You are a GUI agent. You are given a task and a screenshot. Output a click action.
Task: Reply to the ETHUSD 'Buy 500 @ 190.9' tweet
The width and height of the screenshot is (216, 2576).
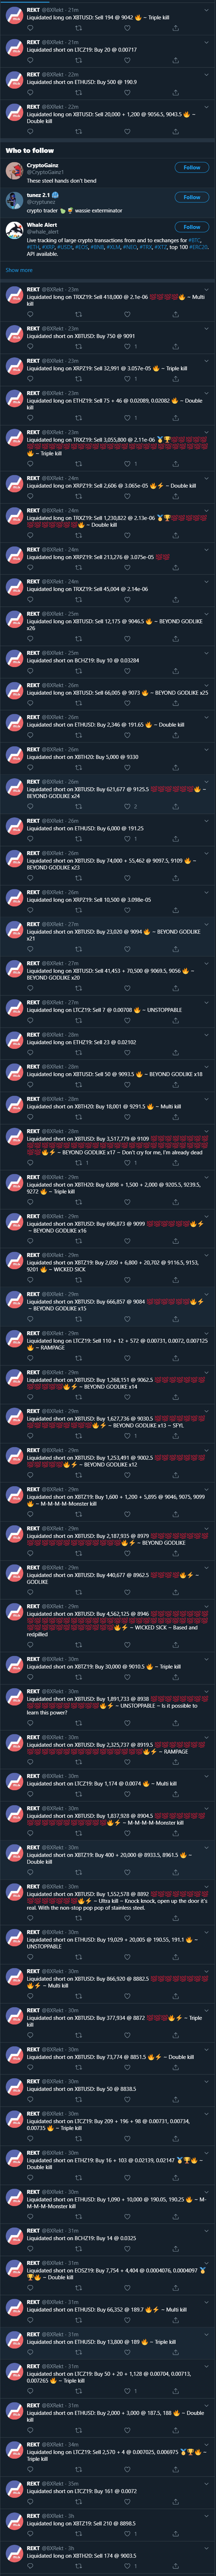(30, 93)
